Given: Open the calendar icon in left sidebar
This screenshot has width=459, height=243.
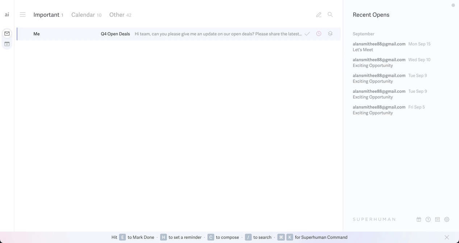Looking at the screenshot, I should 7,44.
